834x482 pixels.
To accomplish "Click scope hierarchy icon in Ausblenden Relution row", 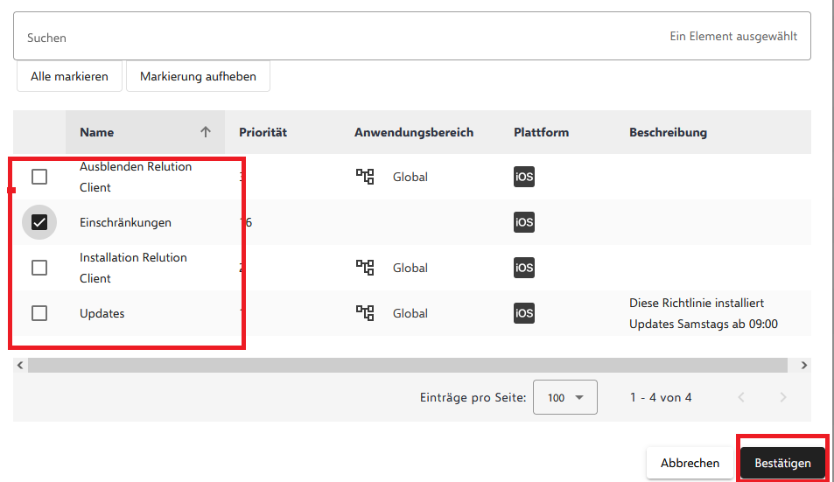I will (x=365, y=177).
